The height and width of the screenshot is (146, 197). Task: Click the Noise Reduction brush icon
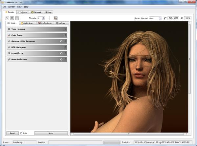coord(9,59)
